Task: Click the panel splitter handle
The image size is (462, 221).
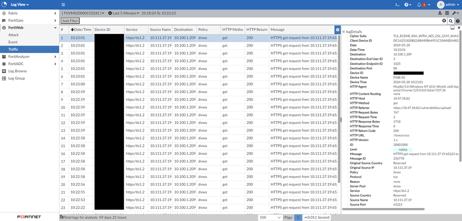Action: 341,119
